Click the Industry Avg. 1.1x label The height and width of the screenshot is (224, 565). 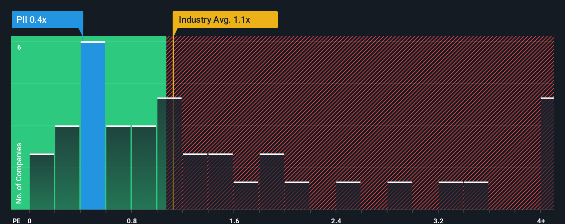(x=225, y=20)
